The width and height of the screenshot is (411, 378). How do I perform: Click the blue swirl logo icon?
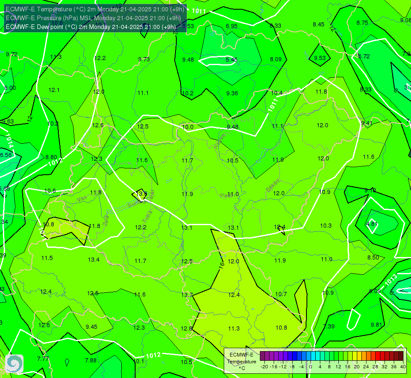[x=14, y=364]
